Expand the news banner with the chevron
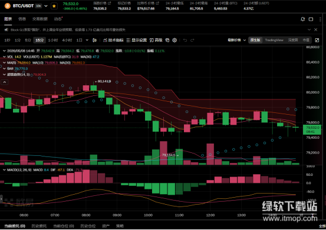The width and height of the screenshot is (326, 230). point(309,29)
